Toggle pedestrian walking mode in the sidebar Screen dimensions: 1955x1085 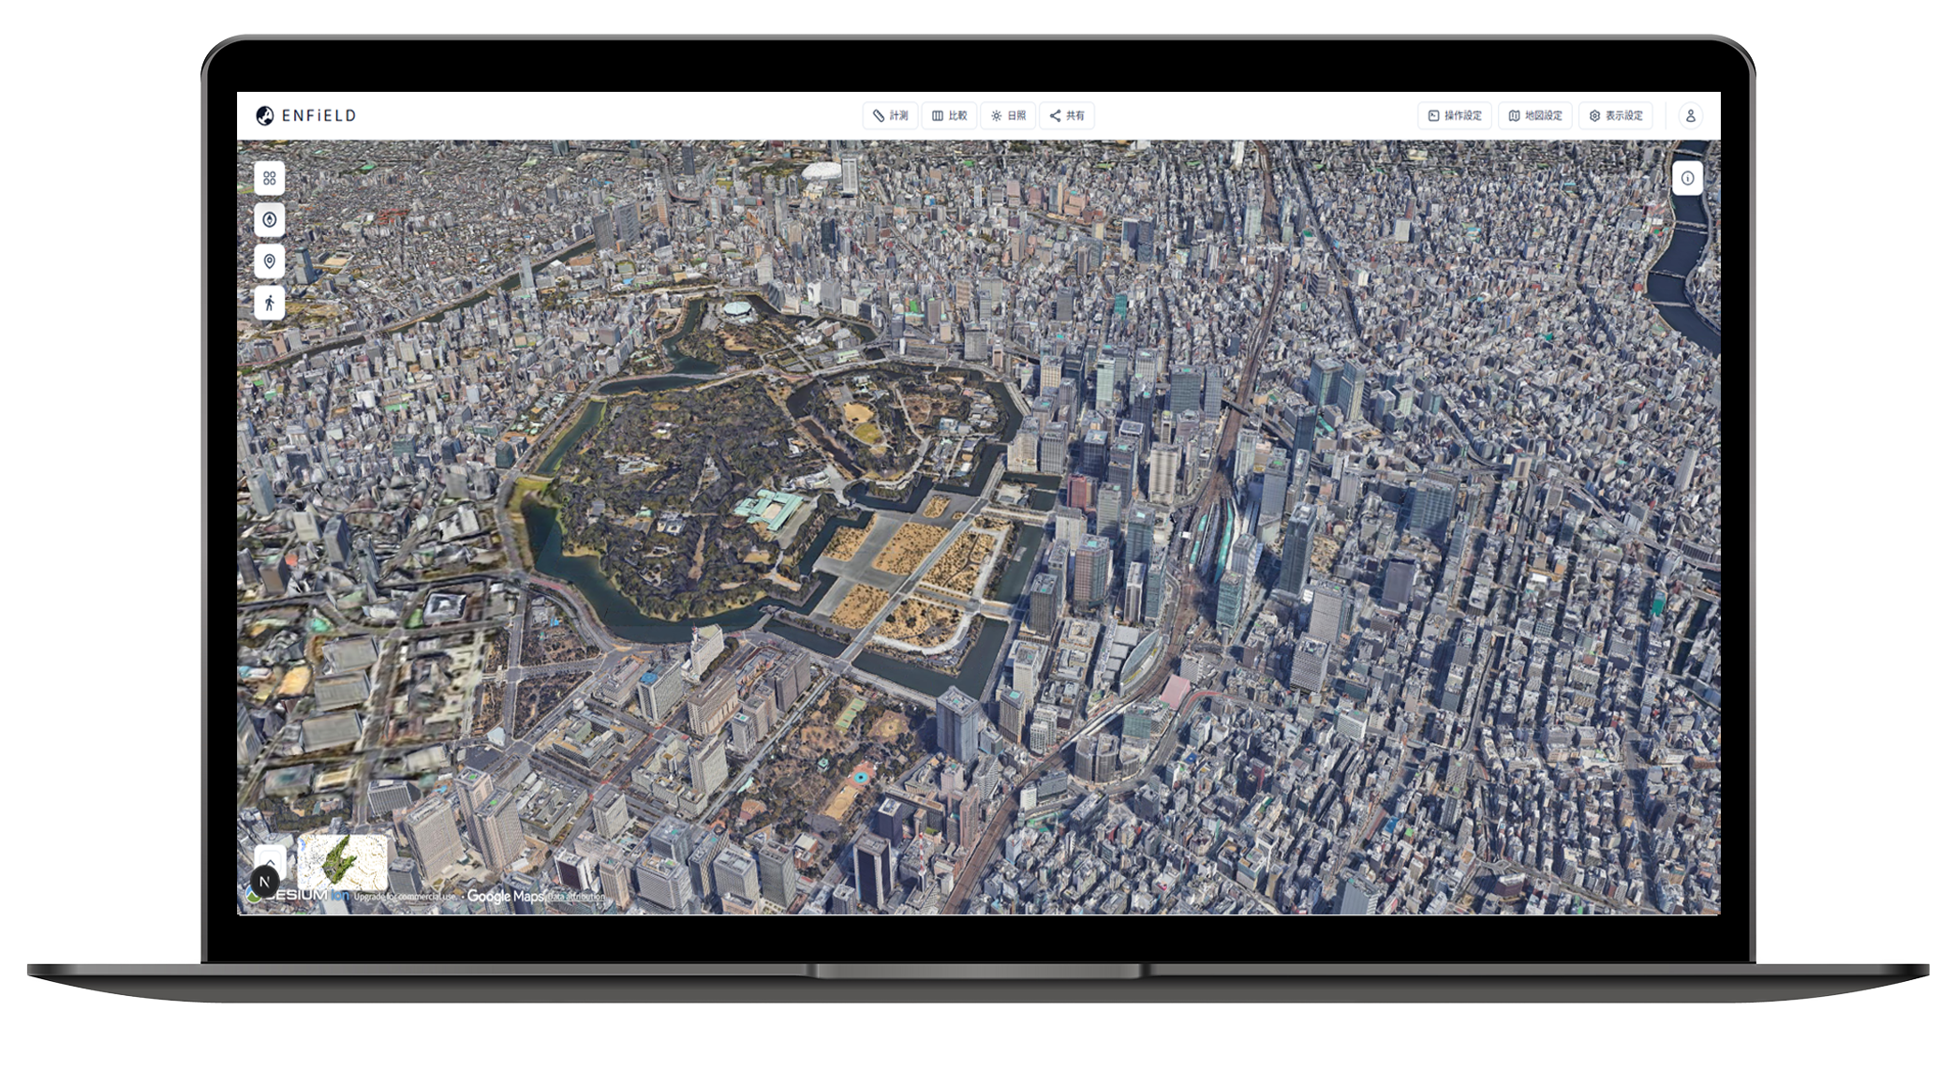tap(269, 303)
